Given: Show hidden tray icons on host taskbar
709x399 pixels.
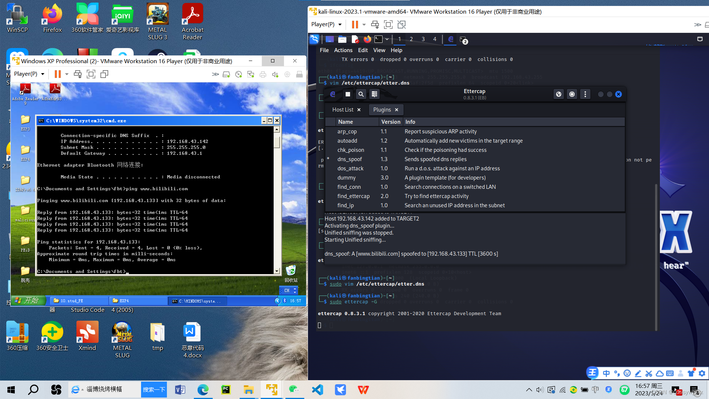Looking at the screenshot, I should pyautogui.click(x=529, y=390).
